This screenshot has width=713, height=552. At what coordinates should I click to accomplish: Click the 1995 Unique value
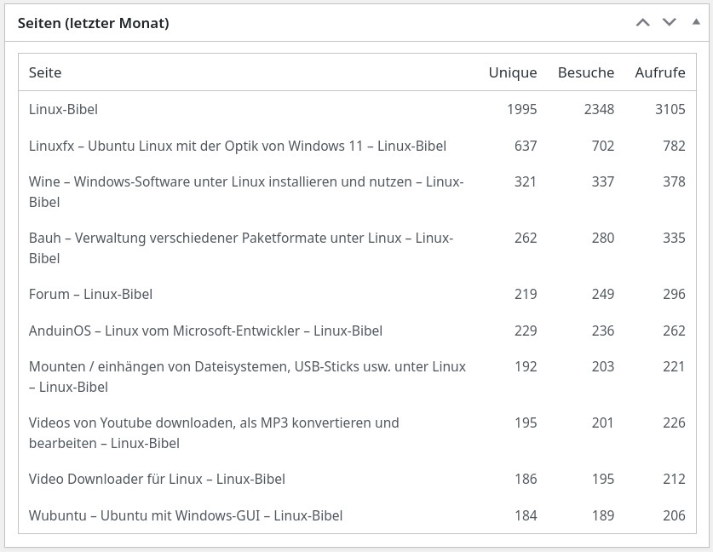coord(521,109)
